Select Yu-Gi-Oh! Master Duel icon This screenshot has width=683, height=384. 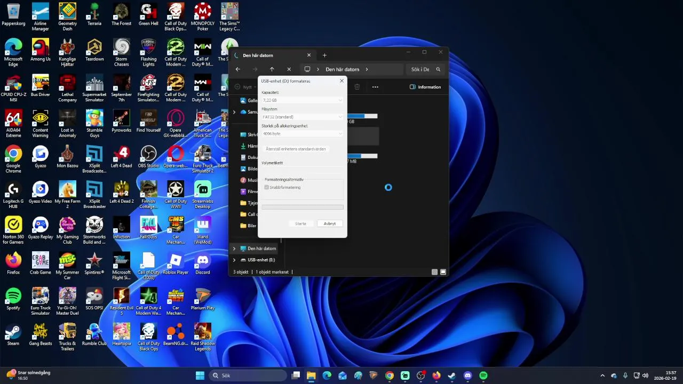[67, 301]
